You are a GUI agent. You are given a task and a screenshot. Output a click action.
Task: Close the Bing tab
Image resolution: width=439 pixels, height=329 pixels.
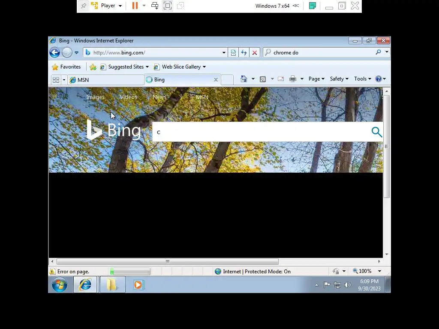point(216,80)
